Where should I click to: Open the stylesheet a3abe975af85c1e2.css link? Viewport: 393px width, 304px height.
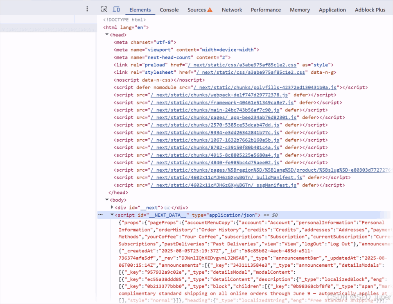tap(251, 72)
